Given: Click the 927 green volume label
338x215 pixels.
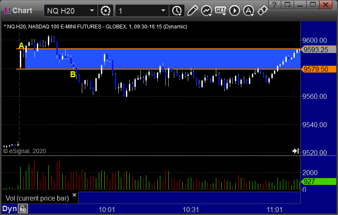Looking at the screenshot, I should pyautogui.click(x=319, y=181).
